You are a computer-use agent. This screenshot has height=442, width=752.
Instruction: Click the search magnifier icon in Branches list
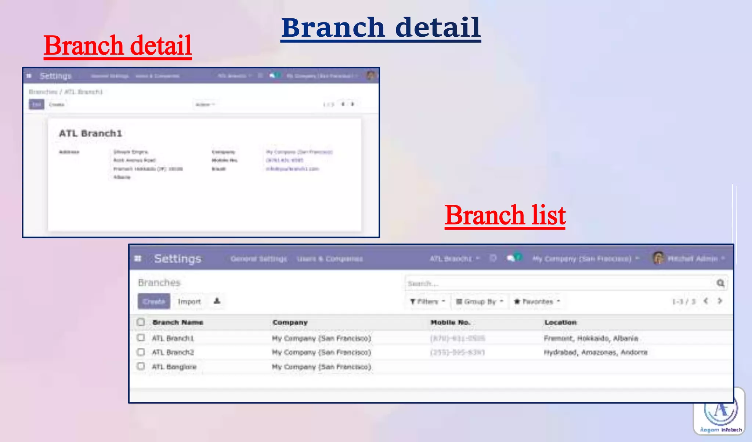point(720,283)
